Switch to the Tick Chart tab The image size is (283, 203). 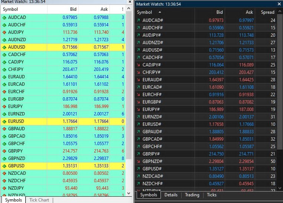39,200
